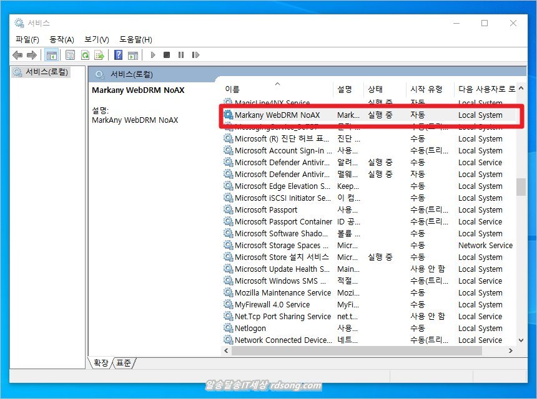Viewport: 537px width, 399px height.
Task: Click the Back arrow toolbar icon
Action: click(17, 55)
